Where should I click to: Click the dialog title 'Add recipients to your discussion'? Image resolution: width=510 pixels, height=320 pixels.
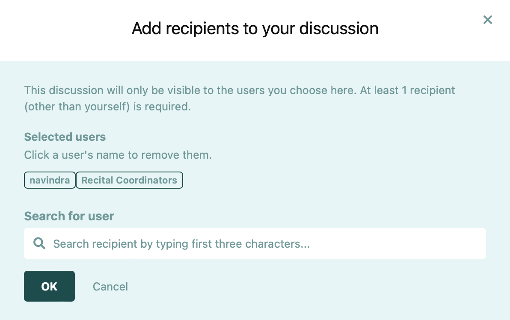(x=255, y=29)
